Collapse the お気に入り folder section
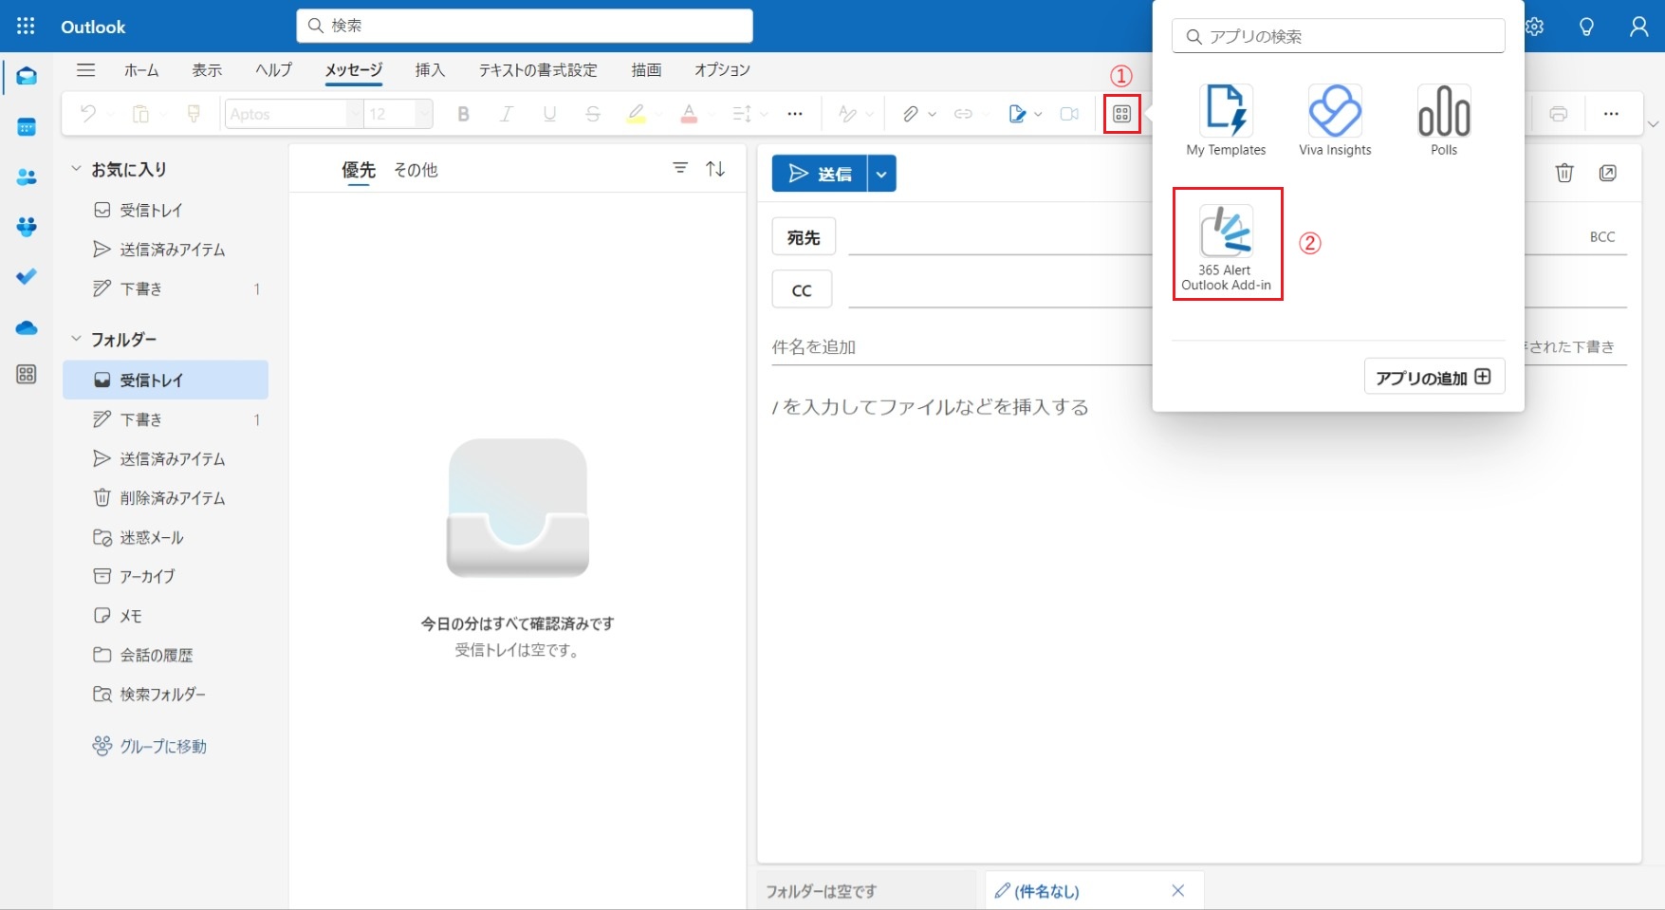 [76, 169]
